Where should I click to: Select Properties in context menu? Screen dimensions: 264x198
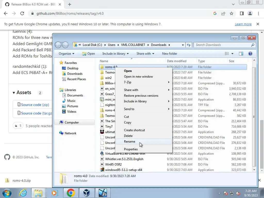tap(144, 149)
